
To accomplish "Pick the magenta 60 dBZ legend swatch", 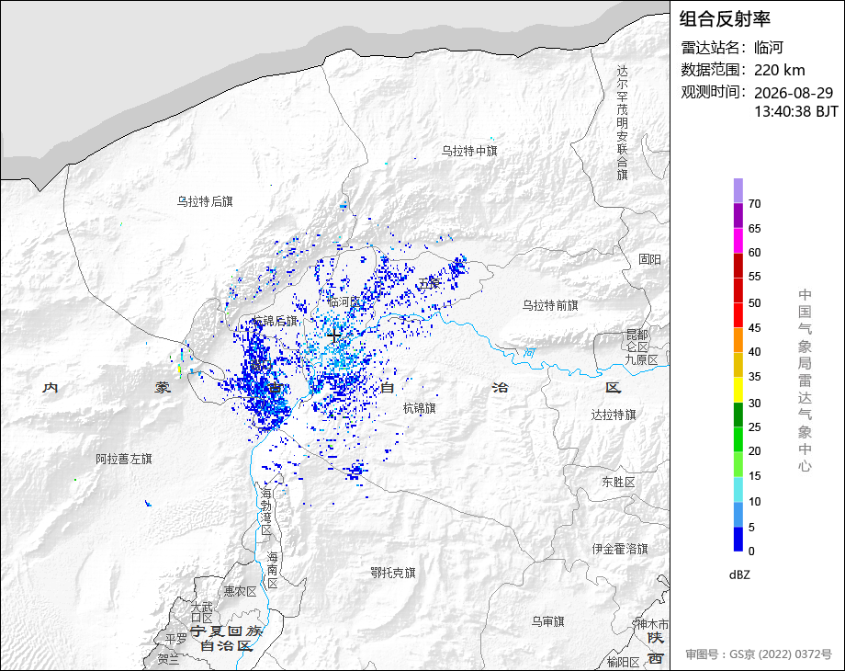I will pyautogui.click(x=738, y=240).
